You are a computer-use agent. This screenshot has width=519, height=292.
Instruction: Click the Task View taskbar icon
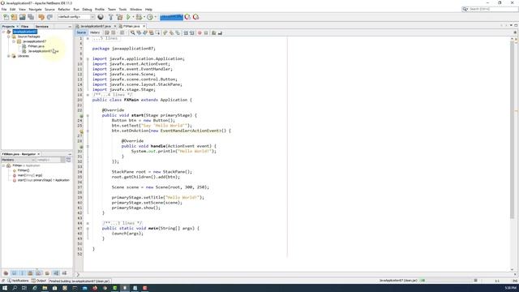[24, 288]
